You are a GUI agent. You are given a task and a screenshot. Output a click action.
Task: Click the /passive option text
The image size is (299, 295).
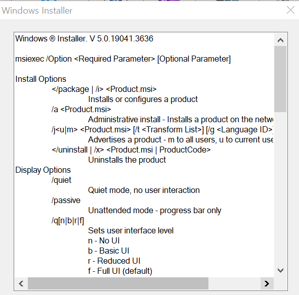pyautogui.click(x=66, y=201)
